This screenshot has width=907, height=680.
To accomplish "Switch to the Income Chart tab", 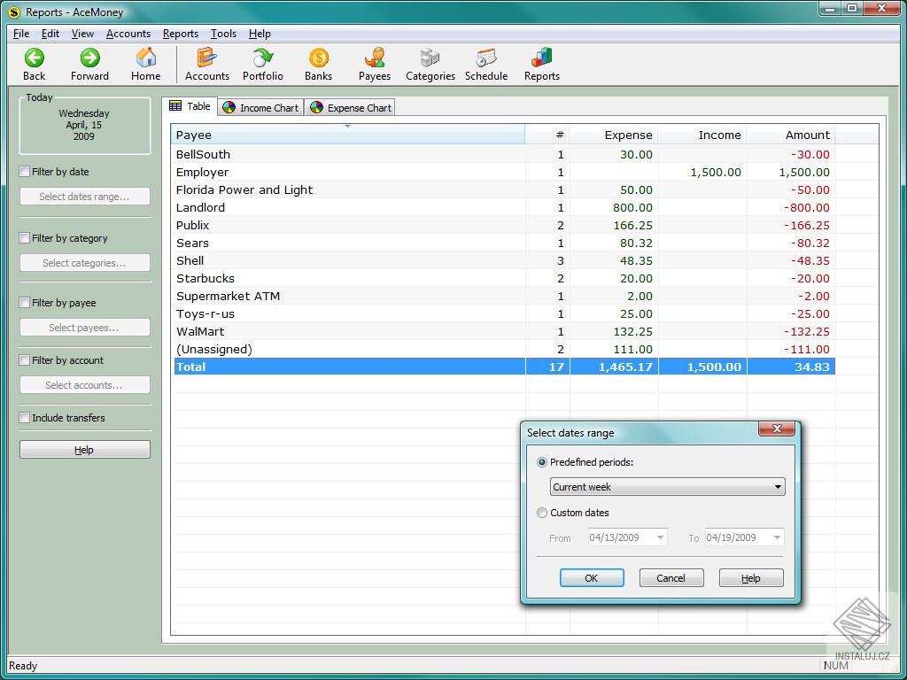I will [261, 108].
